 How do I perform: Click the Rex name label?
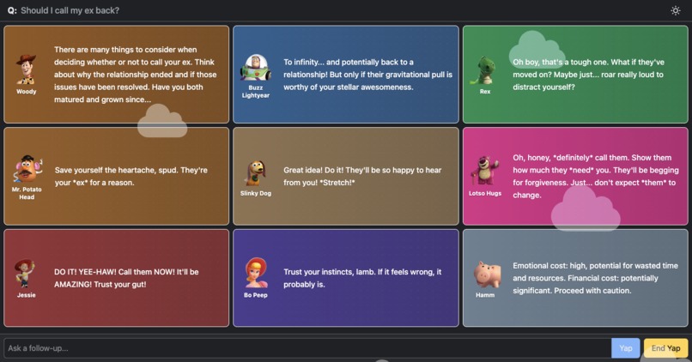coord(484,91)
